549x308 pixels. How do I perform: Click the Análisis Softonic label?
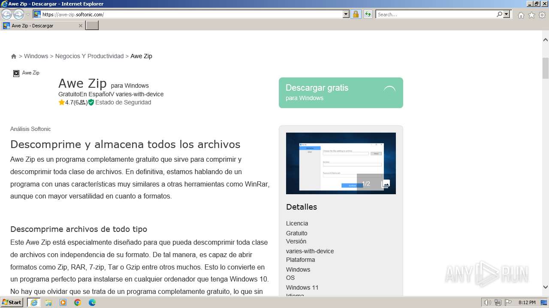tap(30, 129)
